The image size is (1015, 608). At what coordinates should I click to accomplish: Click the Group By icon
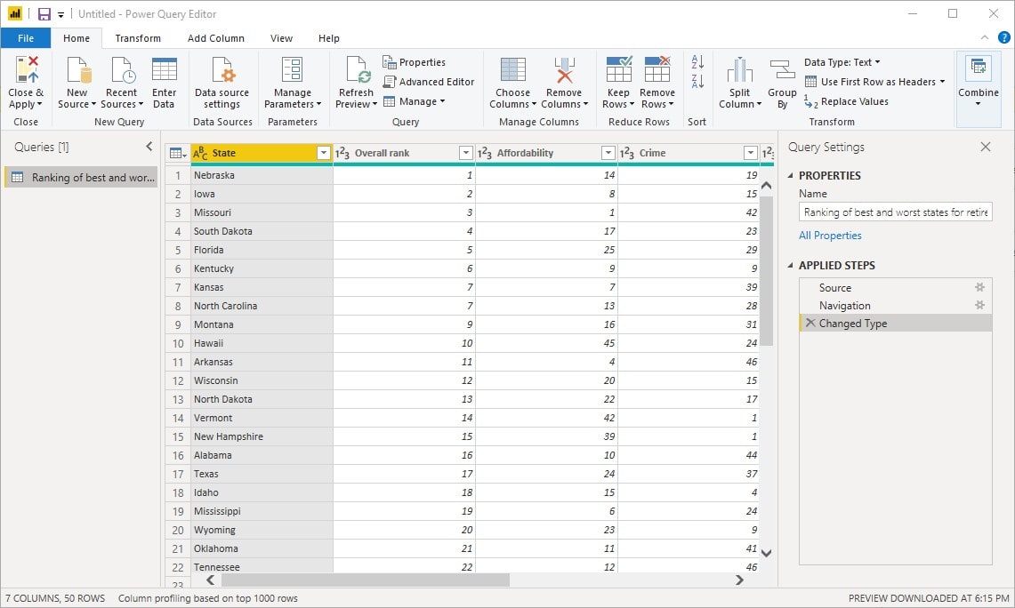782,70
